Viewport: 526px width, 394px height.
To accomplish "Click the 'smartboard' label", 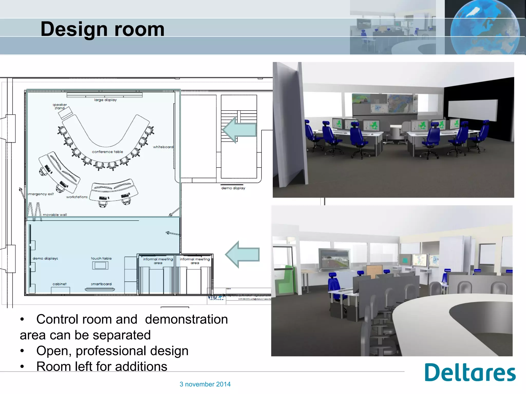I will (x=101, y=284).
